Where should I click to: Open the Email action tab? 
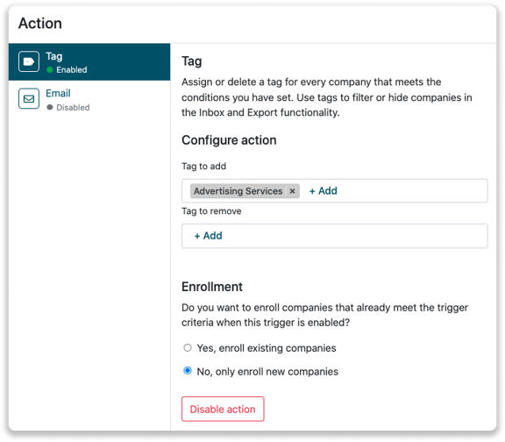[89, 99]
